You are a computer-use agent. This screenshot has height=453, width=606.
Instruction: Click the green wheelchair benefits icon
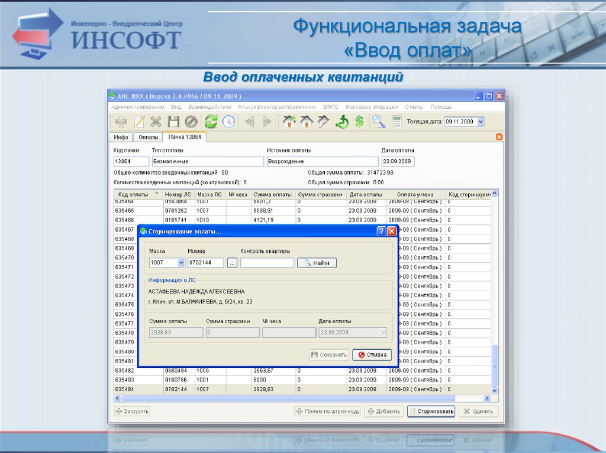pyautogui.click(x=342, y=122)
